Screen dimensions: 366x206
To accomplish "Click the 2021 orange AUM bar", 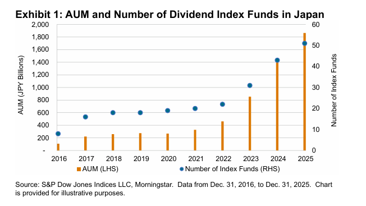I will [195, 140].
